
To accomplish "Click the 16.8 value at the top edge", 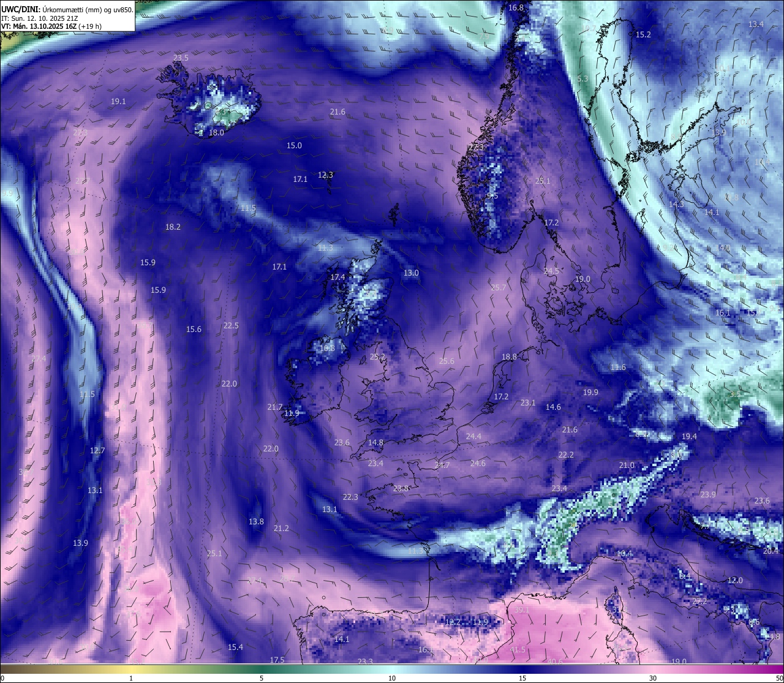I will 516,8.
